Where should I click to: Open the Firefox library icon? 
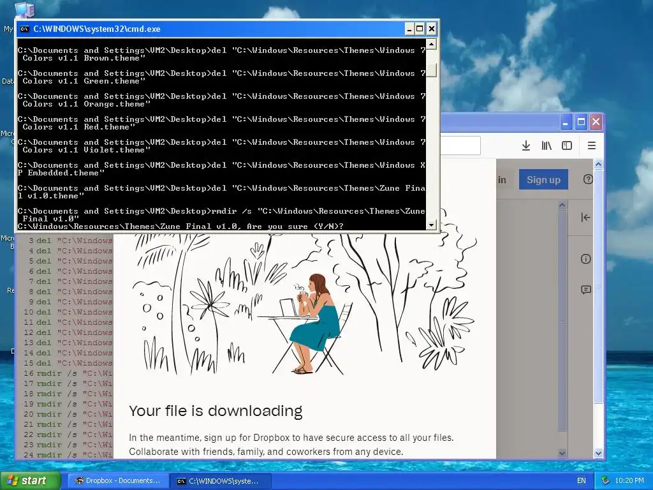click(x=547, y=145)
